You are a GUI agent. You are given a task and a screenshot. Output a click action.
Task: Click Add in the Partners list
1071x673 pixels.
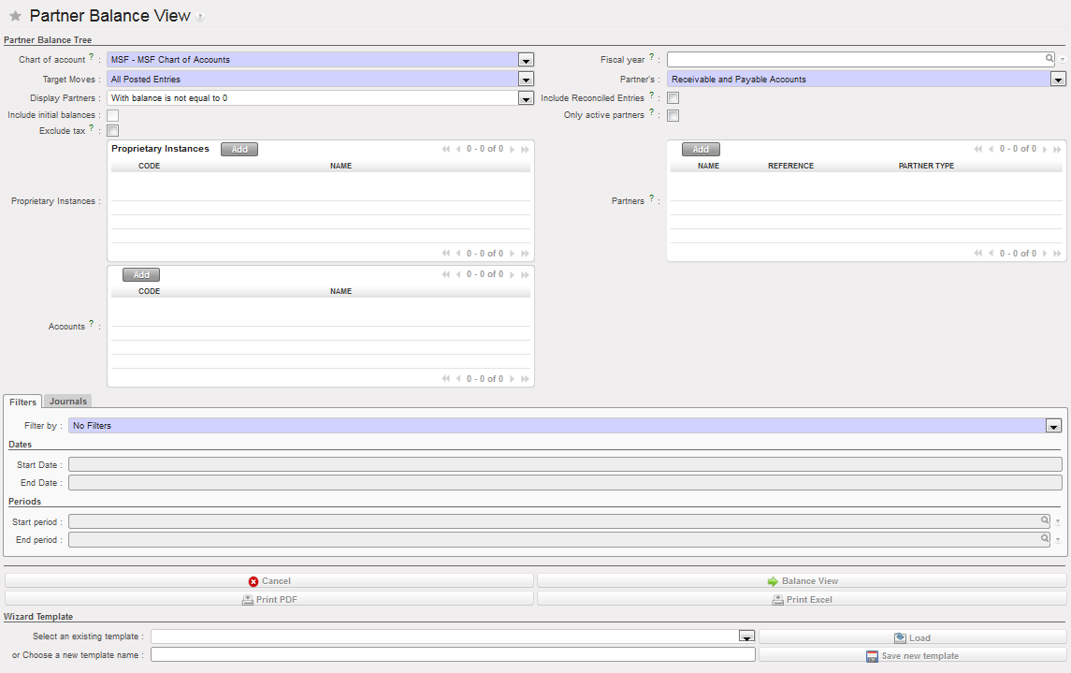701,150
